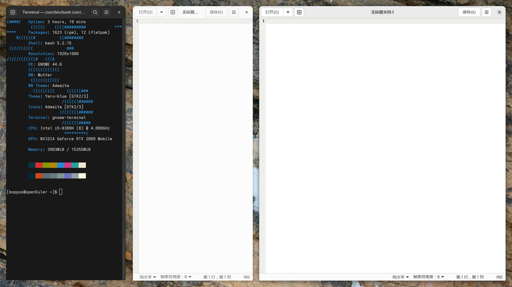The width and height of the screenshot is (512, 287).
Task: Click 第 1 行，第 1 列 in the narrow gedit window
Action: 217,277
